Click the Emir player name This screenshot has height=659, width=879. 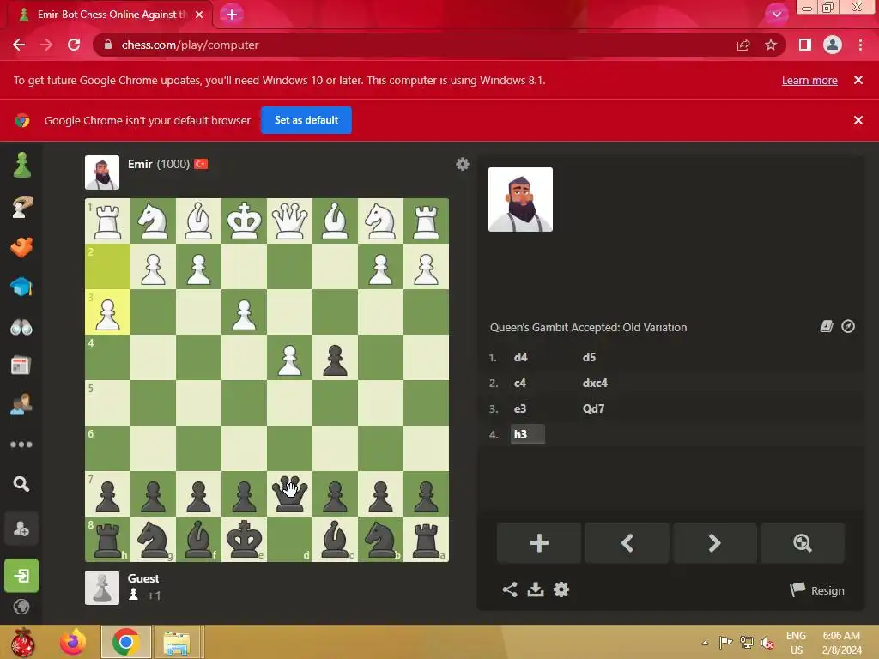point(140,164)
